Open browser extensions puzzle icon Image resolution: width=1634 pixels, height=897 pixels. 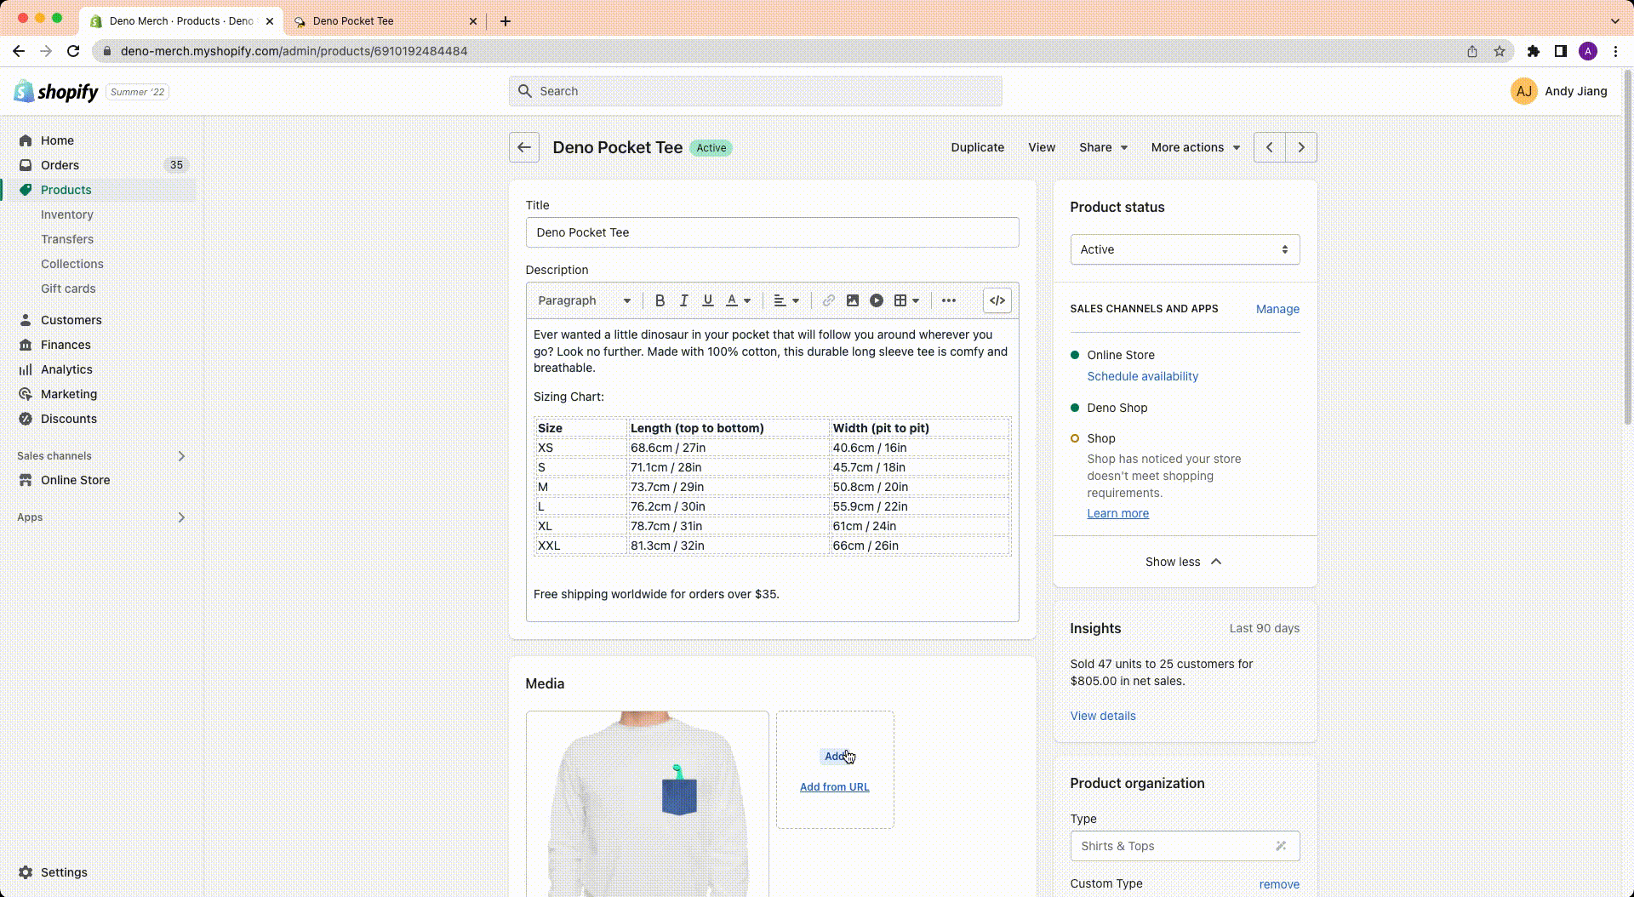tap(1534, 51)
